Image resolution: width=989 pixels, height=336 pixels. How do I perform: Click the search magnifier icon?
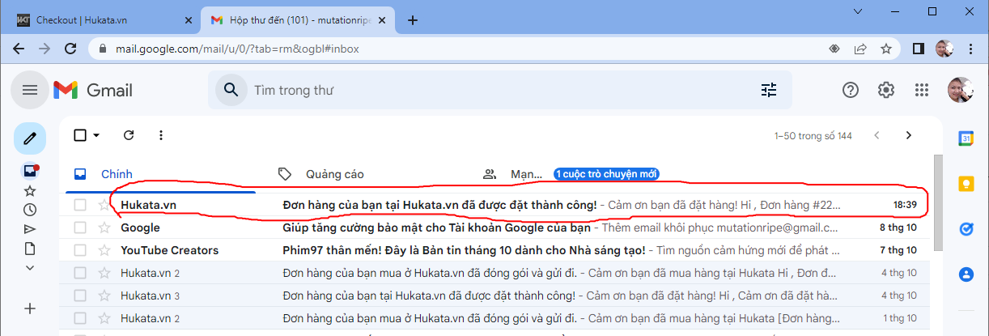[x=231, y=90]
